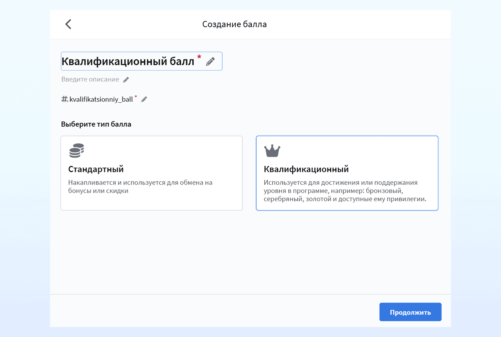Click the Квалификационный card description text
This screenshot has width=501, height=337.
point(345,191)
